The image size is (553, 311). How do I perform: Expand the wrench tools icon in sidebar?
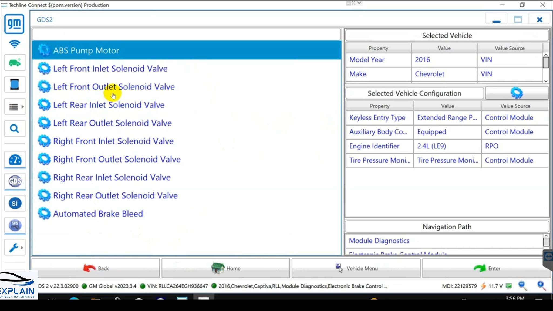[x=15, y=247]
